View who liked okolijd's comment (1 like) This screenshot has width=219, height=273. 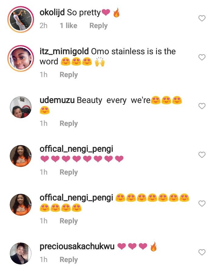[x=68, y=26]
